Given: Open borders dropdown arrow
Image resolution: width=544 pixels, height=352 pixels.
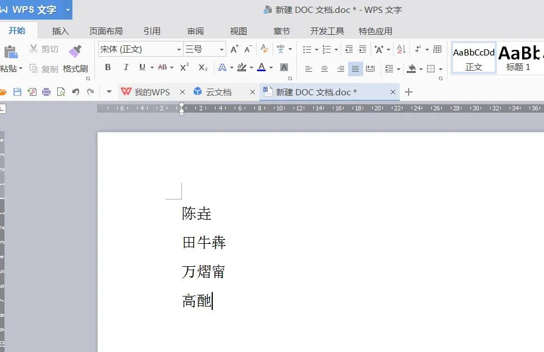Looking at the screenshot, I should (441, 69).
